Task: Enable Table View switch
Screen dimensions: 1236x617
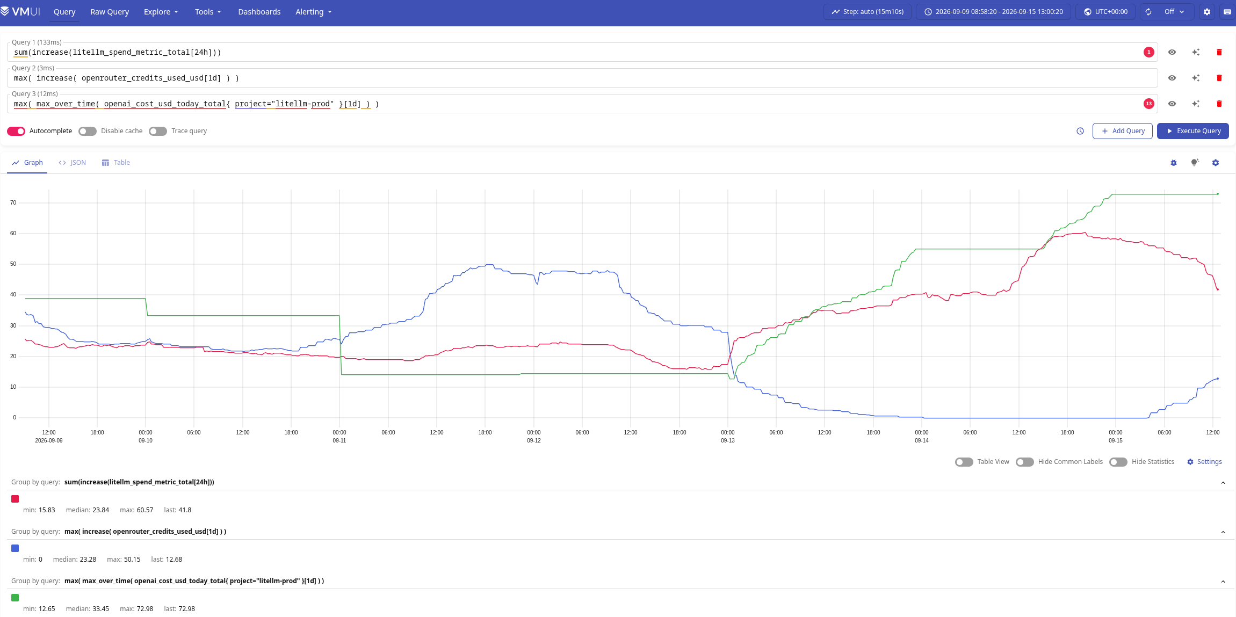Action: (x=964, y=462)
